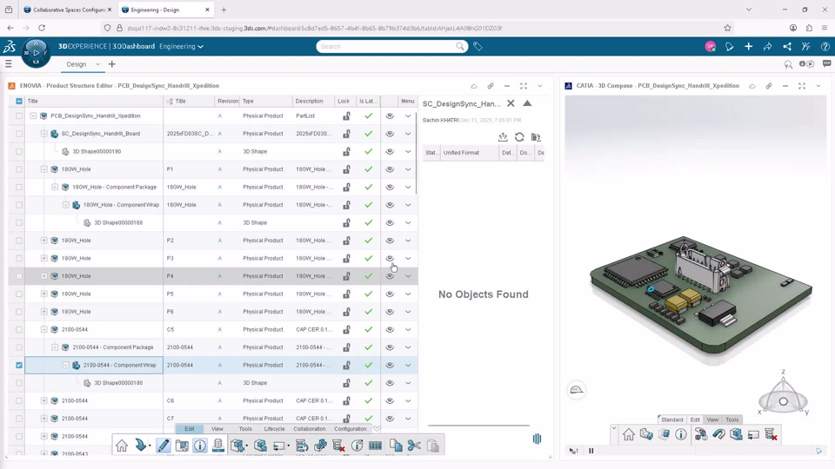This screenshot has height=469, width=835.
Task: Click green columns icon in ENOVIA toolbar
Action: pyautogui.click(x=375, y=446)
